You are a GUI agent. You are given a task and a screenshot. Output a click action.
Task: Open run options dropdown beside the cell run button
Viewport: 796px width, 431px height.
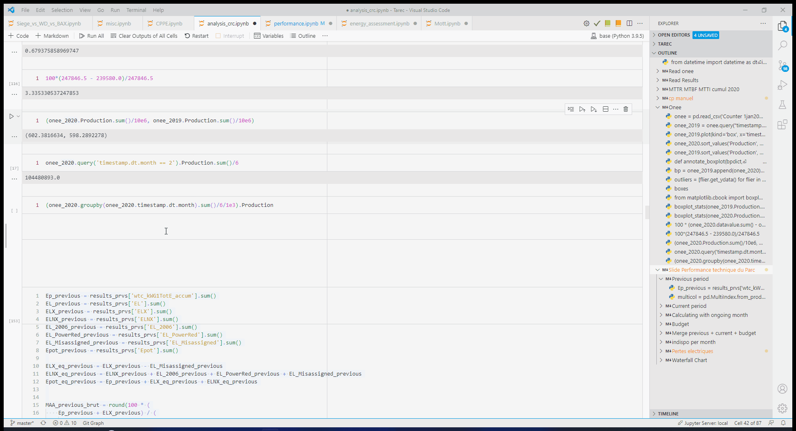[x=18, y=117]
